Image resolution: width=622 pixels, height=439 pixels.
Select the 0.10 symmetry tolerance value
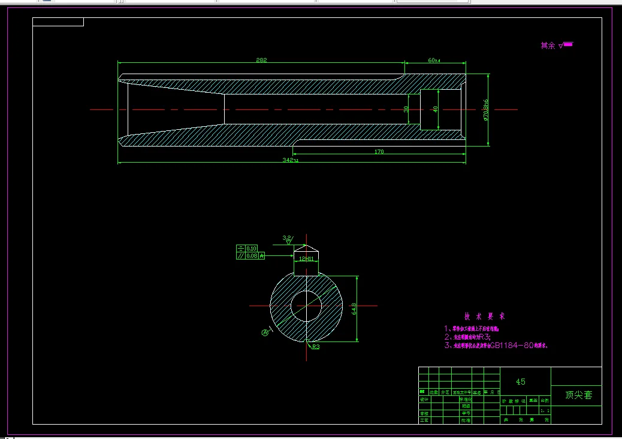click(x=251, y=249)
